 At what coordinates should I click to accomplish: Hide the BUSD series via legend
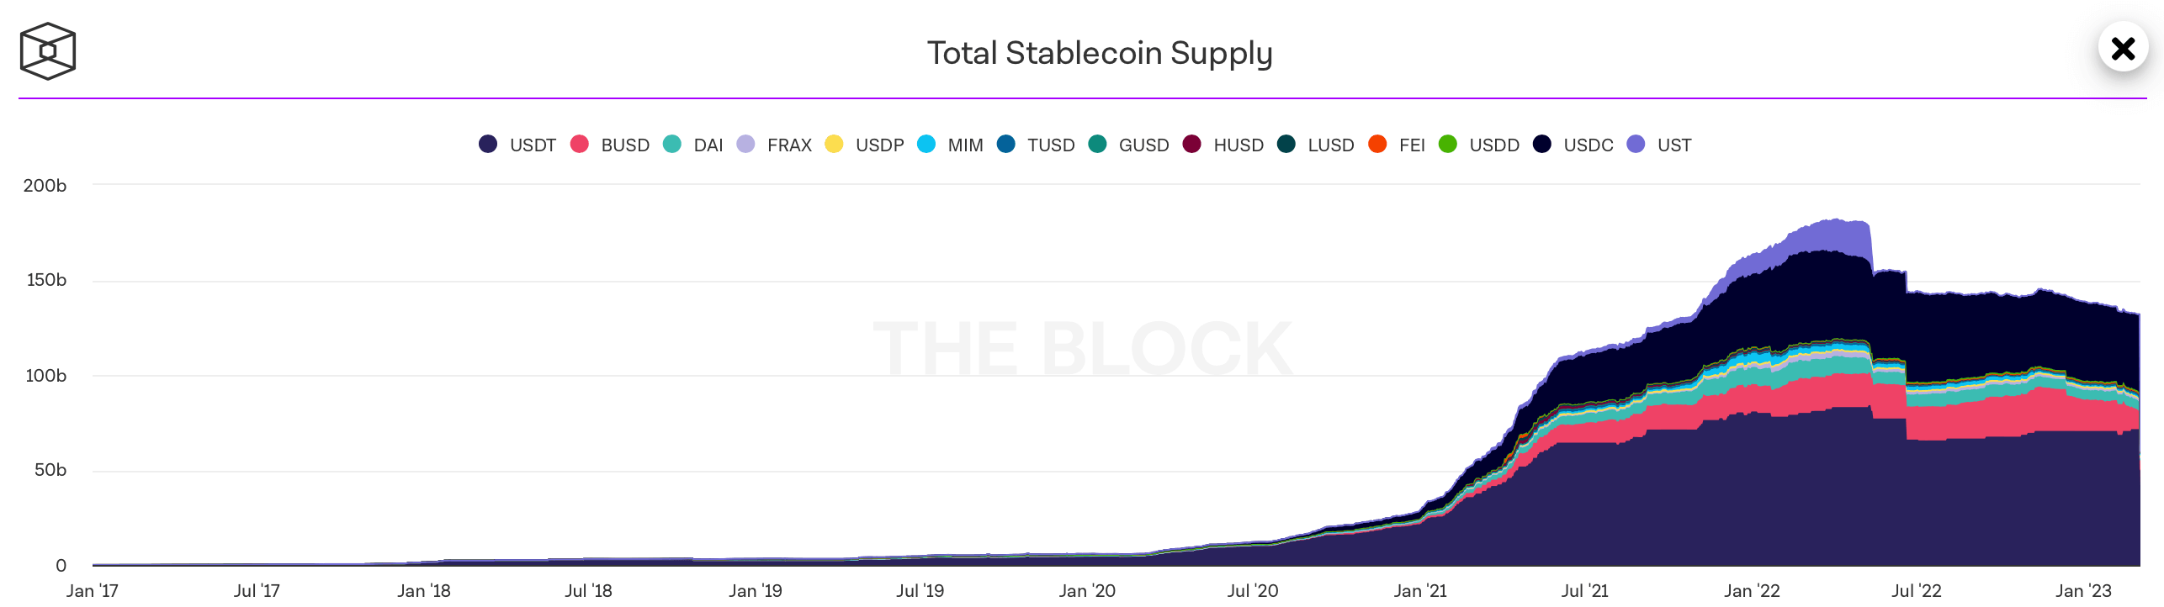click(x=609, y=145)
